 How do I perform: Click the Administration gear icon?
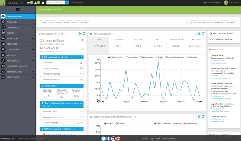tap(3, 72)
